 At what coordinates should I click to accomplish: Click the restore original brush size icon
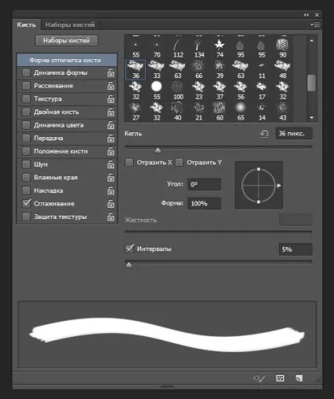point(265,134)
